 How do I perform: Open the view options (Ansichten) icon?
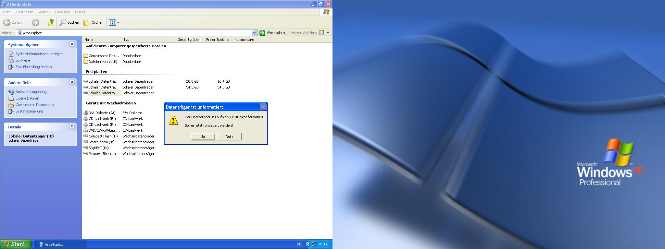(112, 22)
